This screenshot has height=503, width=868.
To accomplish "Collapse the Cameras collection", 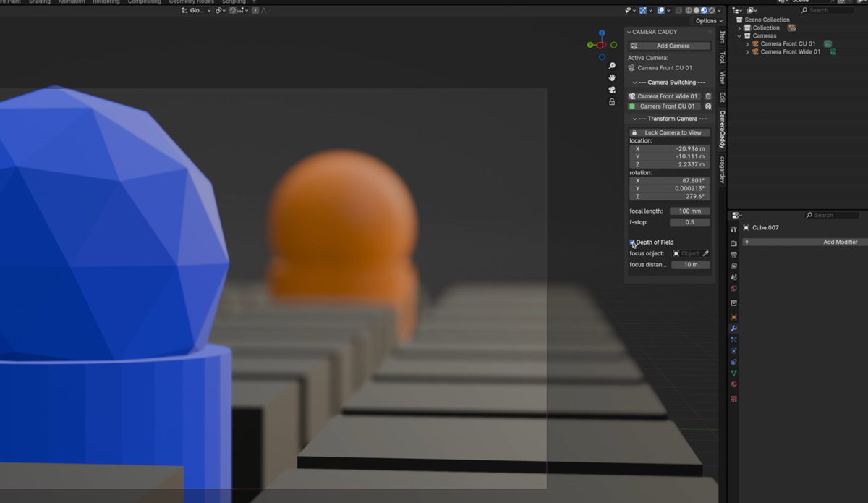I will tap(739, 35).
